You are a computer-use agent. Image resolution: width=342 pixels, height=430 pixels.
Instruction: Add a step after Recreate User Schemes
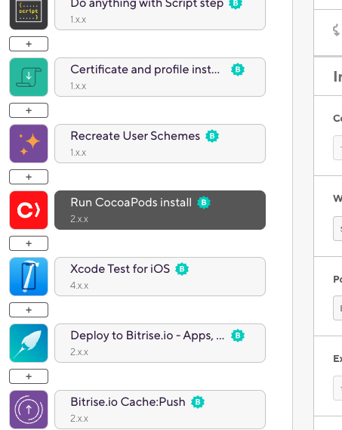coord(29,177)
